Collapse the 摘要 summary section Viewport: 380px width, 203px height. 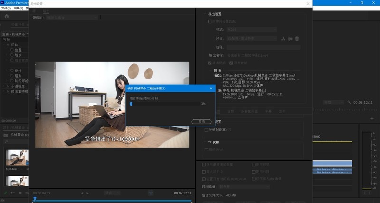pos(210,70)
